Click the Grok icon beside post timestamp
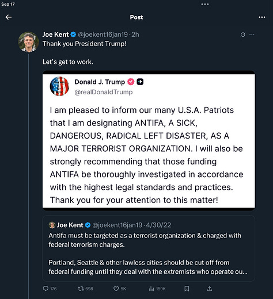 243,34
